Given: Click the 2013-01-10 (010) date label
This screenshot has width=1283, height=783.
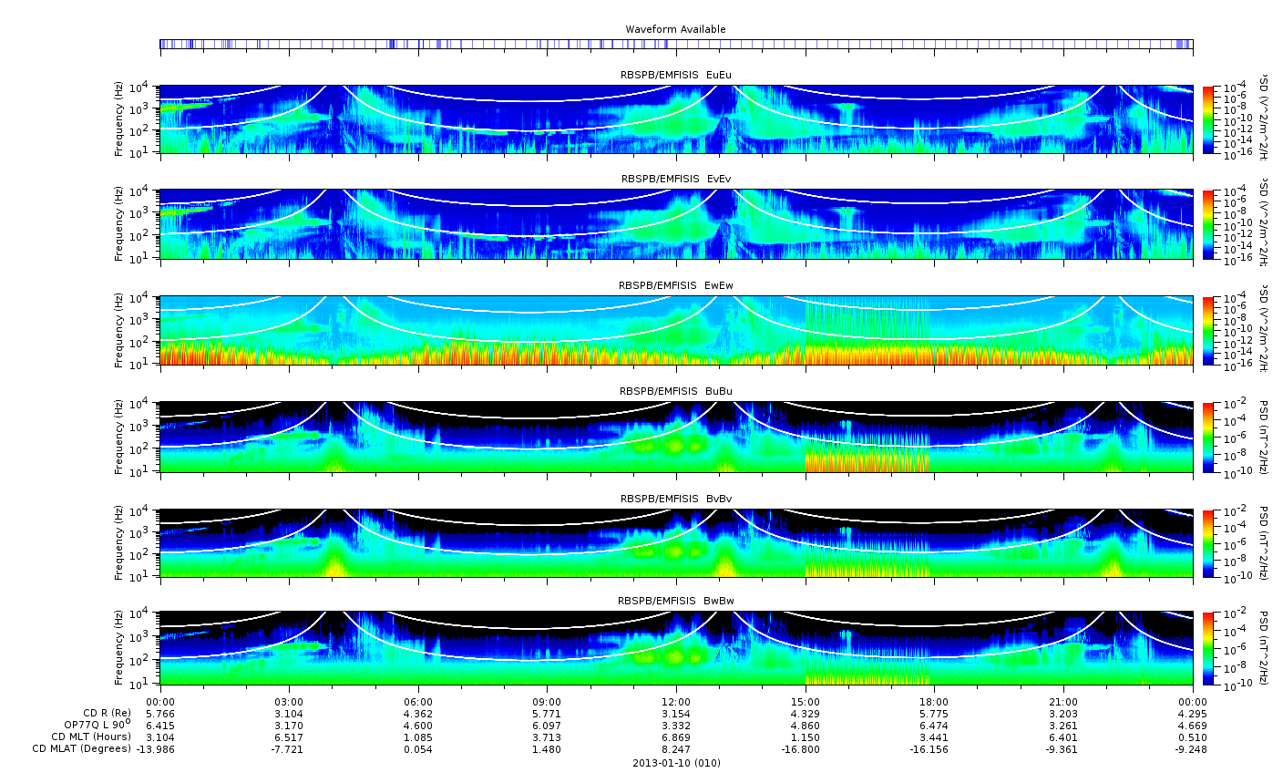Looking at the screenshot, I should (676, 763).
